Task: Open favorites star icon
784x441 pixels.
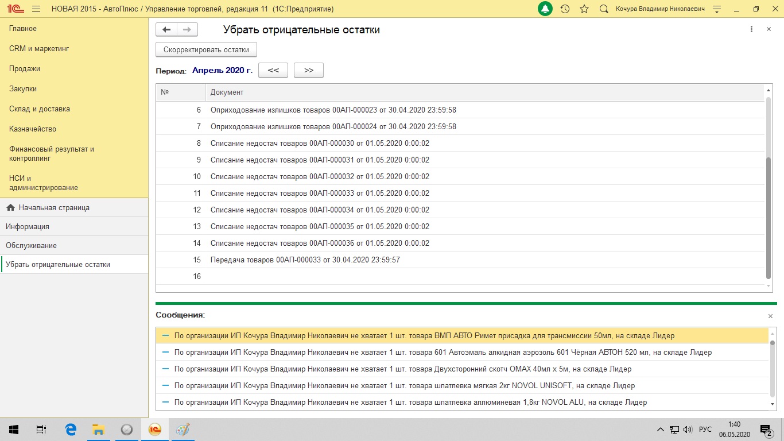Action: (x=584, y=9)
